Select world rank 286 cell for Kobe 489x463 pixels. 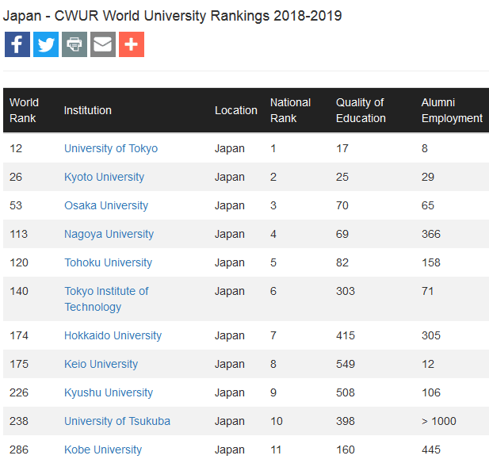pyautogui.click(x=19, y=450)
